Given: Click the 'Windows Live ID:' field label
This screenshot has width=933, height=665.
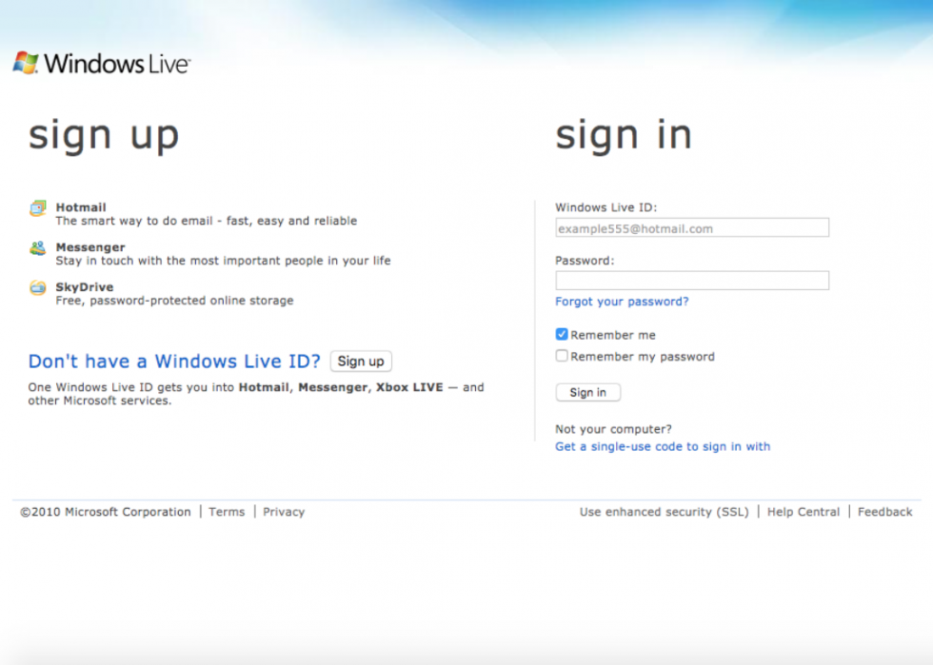Looking at the screenshot, I should (x=605, y=207).
